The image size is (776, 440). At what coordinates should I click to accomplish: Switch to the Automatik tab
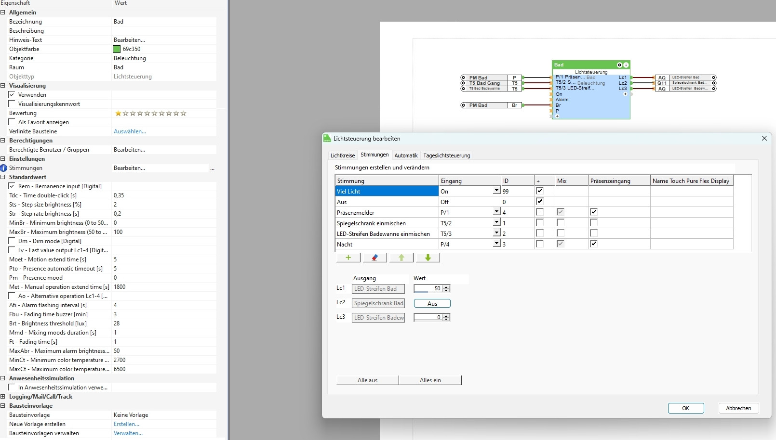point(406,155)
